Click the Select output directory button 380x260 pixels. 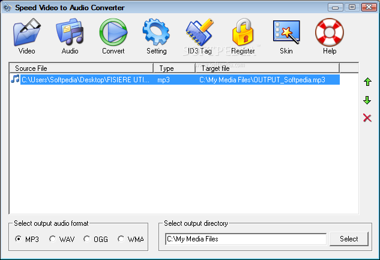[349, 239]
